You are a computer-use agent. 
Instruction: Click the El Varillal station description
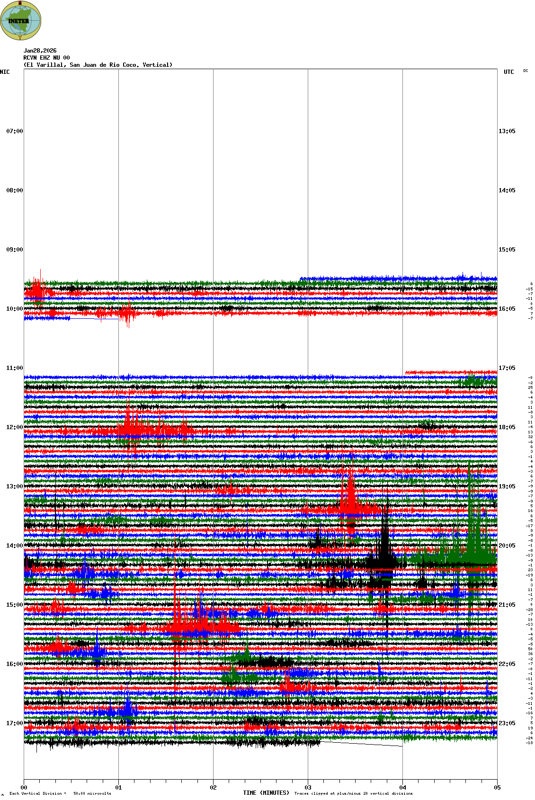pos(98,65)
